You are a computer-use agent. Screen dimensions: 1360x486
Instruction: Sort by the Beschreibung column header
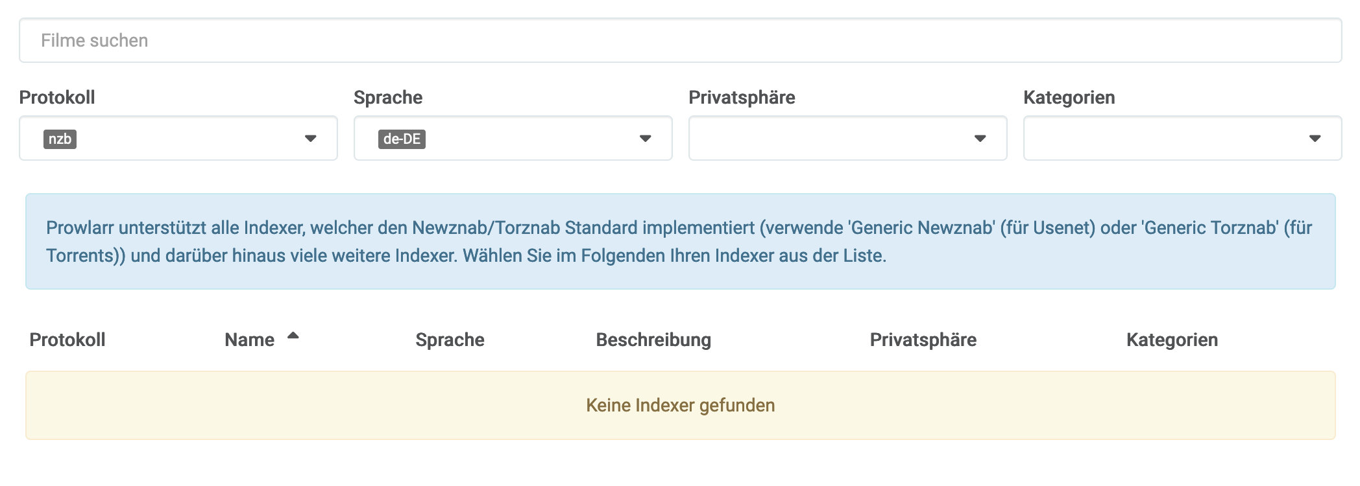click(653, 340)
